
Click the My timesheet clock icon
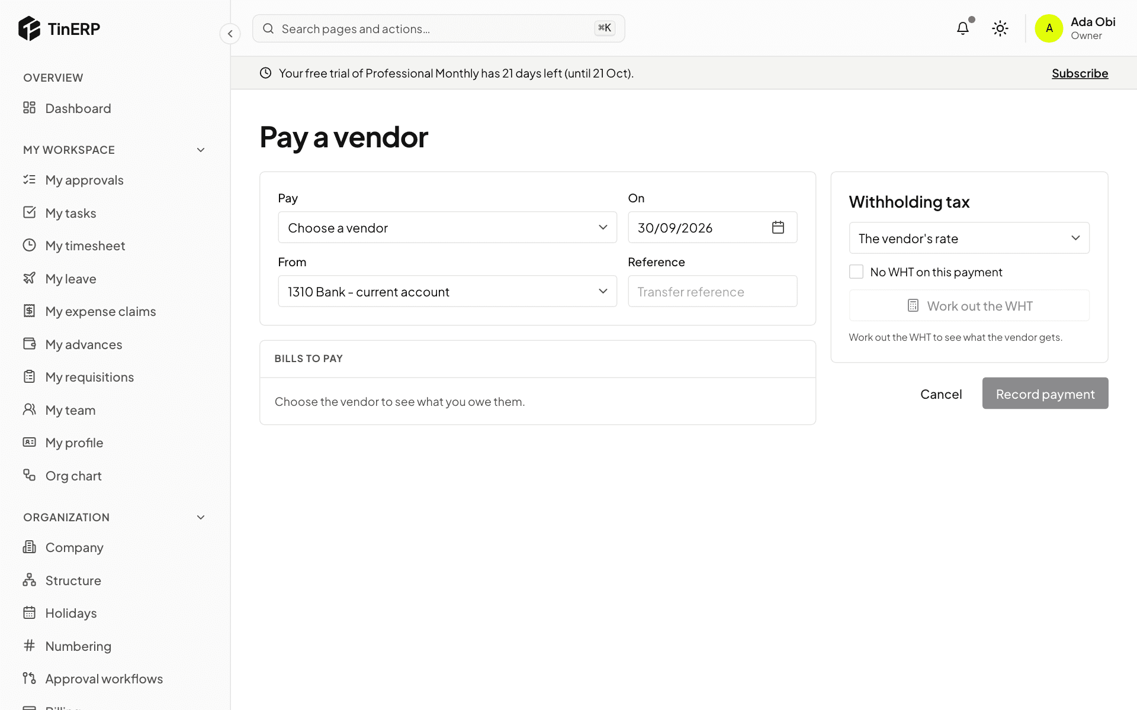point(29,245)
